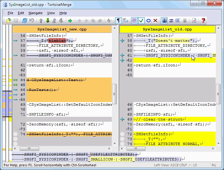Open the File menu
224x170 pixels.
point(10,13)
